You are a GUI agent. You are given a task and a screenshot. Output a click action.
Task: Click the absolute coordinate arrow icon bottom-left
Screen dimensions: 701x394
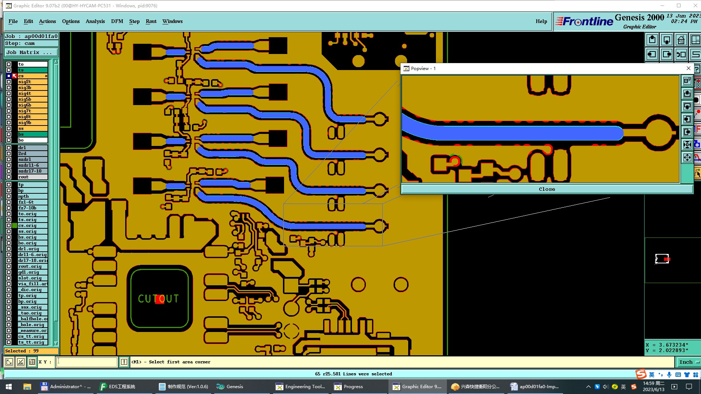pyautogui.click(x=9, y=362)
